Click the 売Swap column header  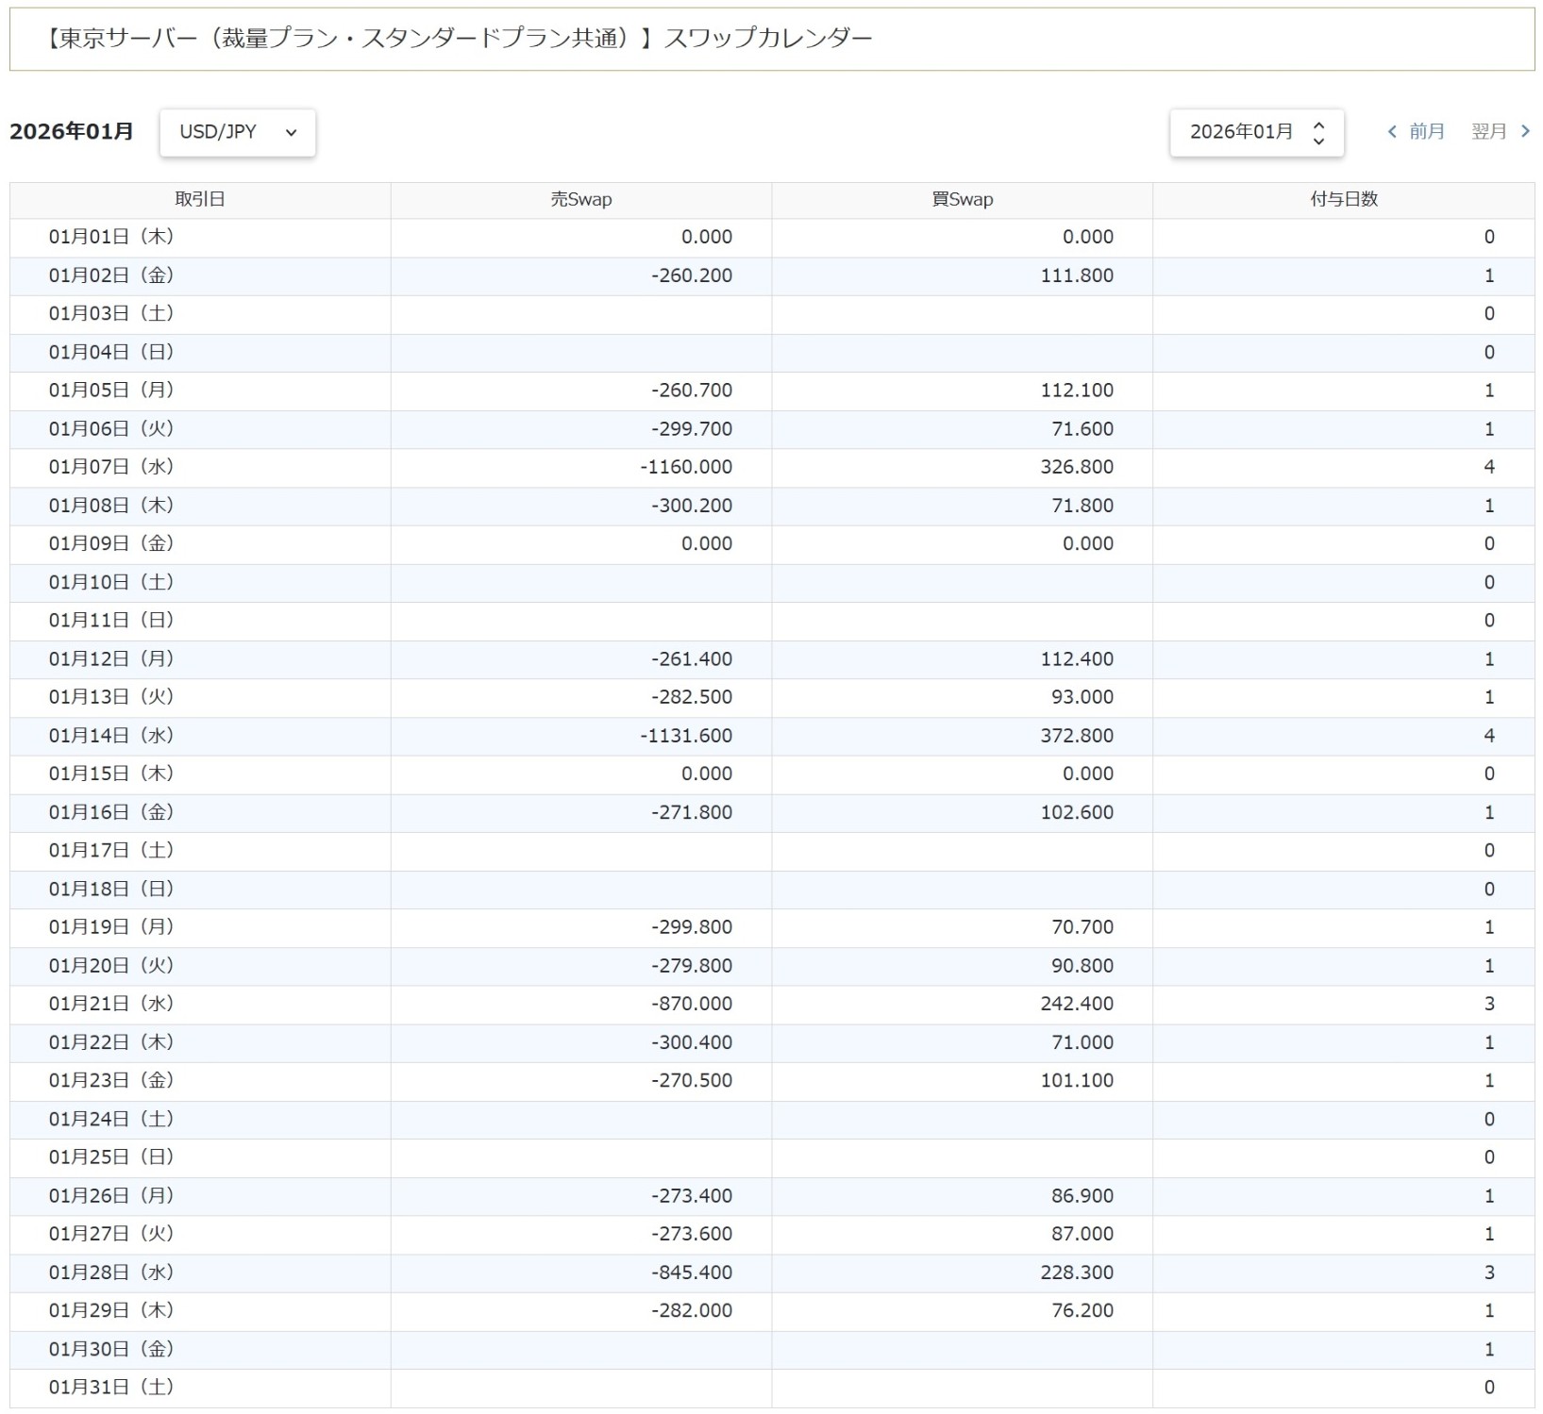581,200
